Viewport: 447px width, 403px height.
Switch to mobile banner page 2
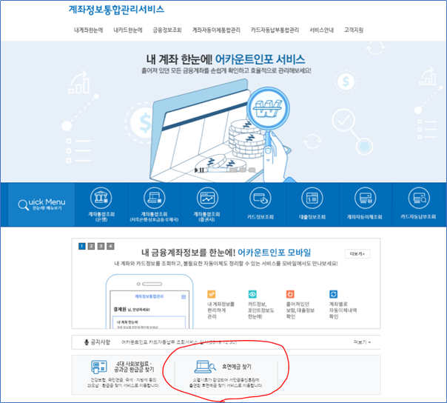(91, 246)
